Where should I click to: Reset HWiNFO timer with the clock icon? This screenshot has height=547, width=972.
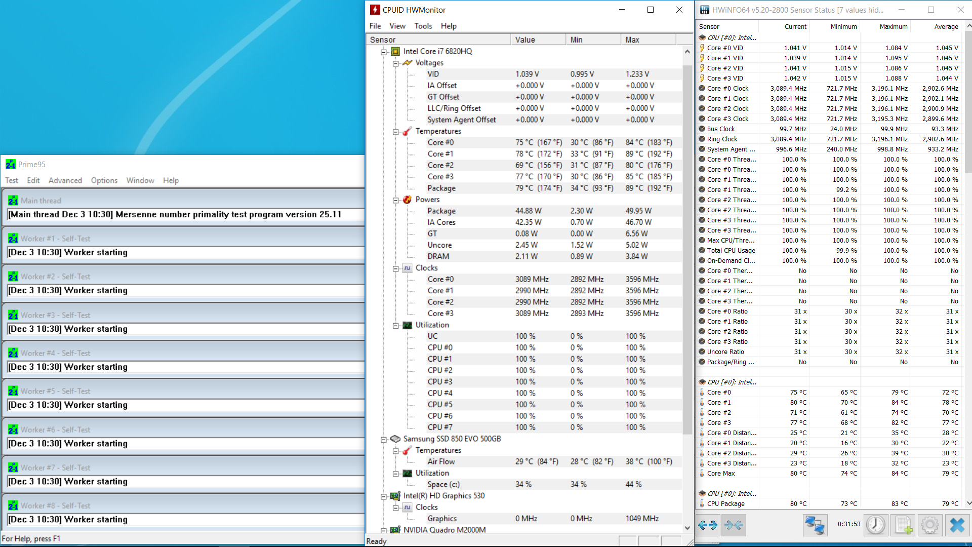pyautogui.click(x=875, y=525)
